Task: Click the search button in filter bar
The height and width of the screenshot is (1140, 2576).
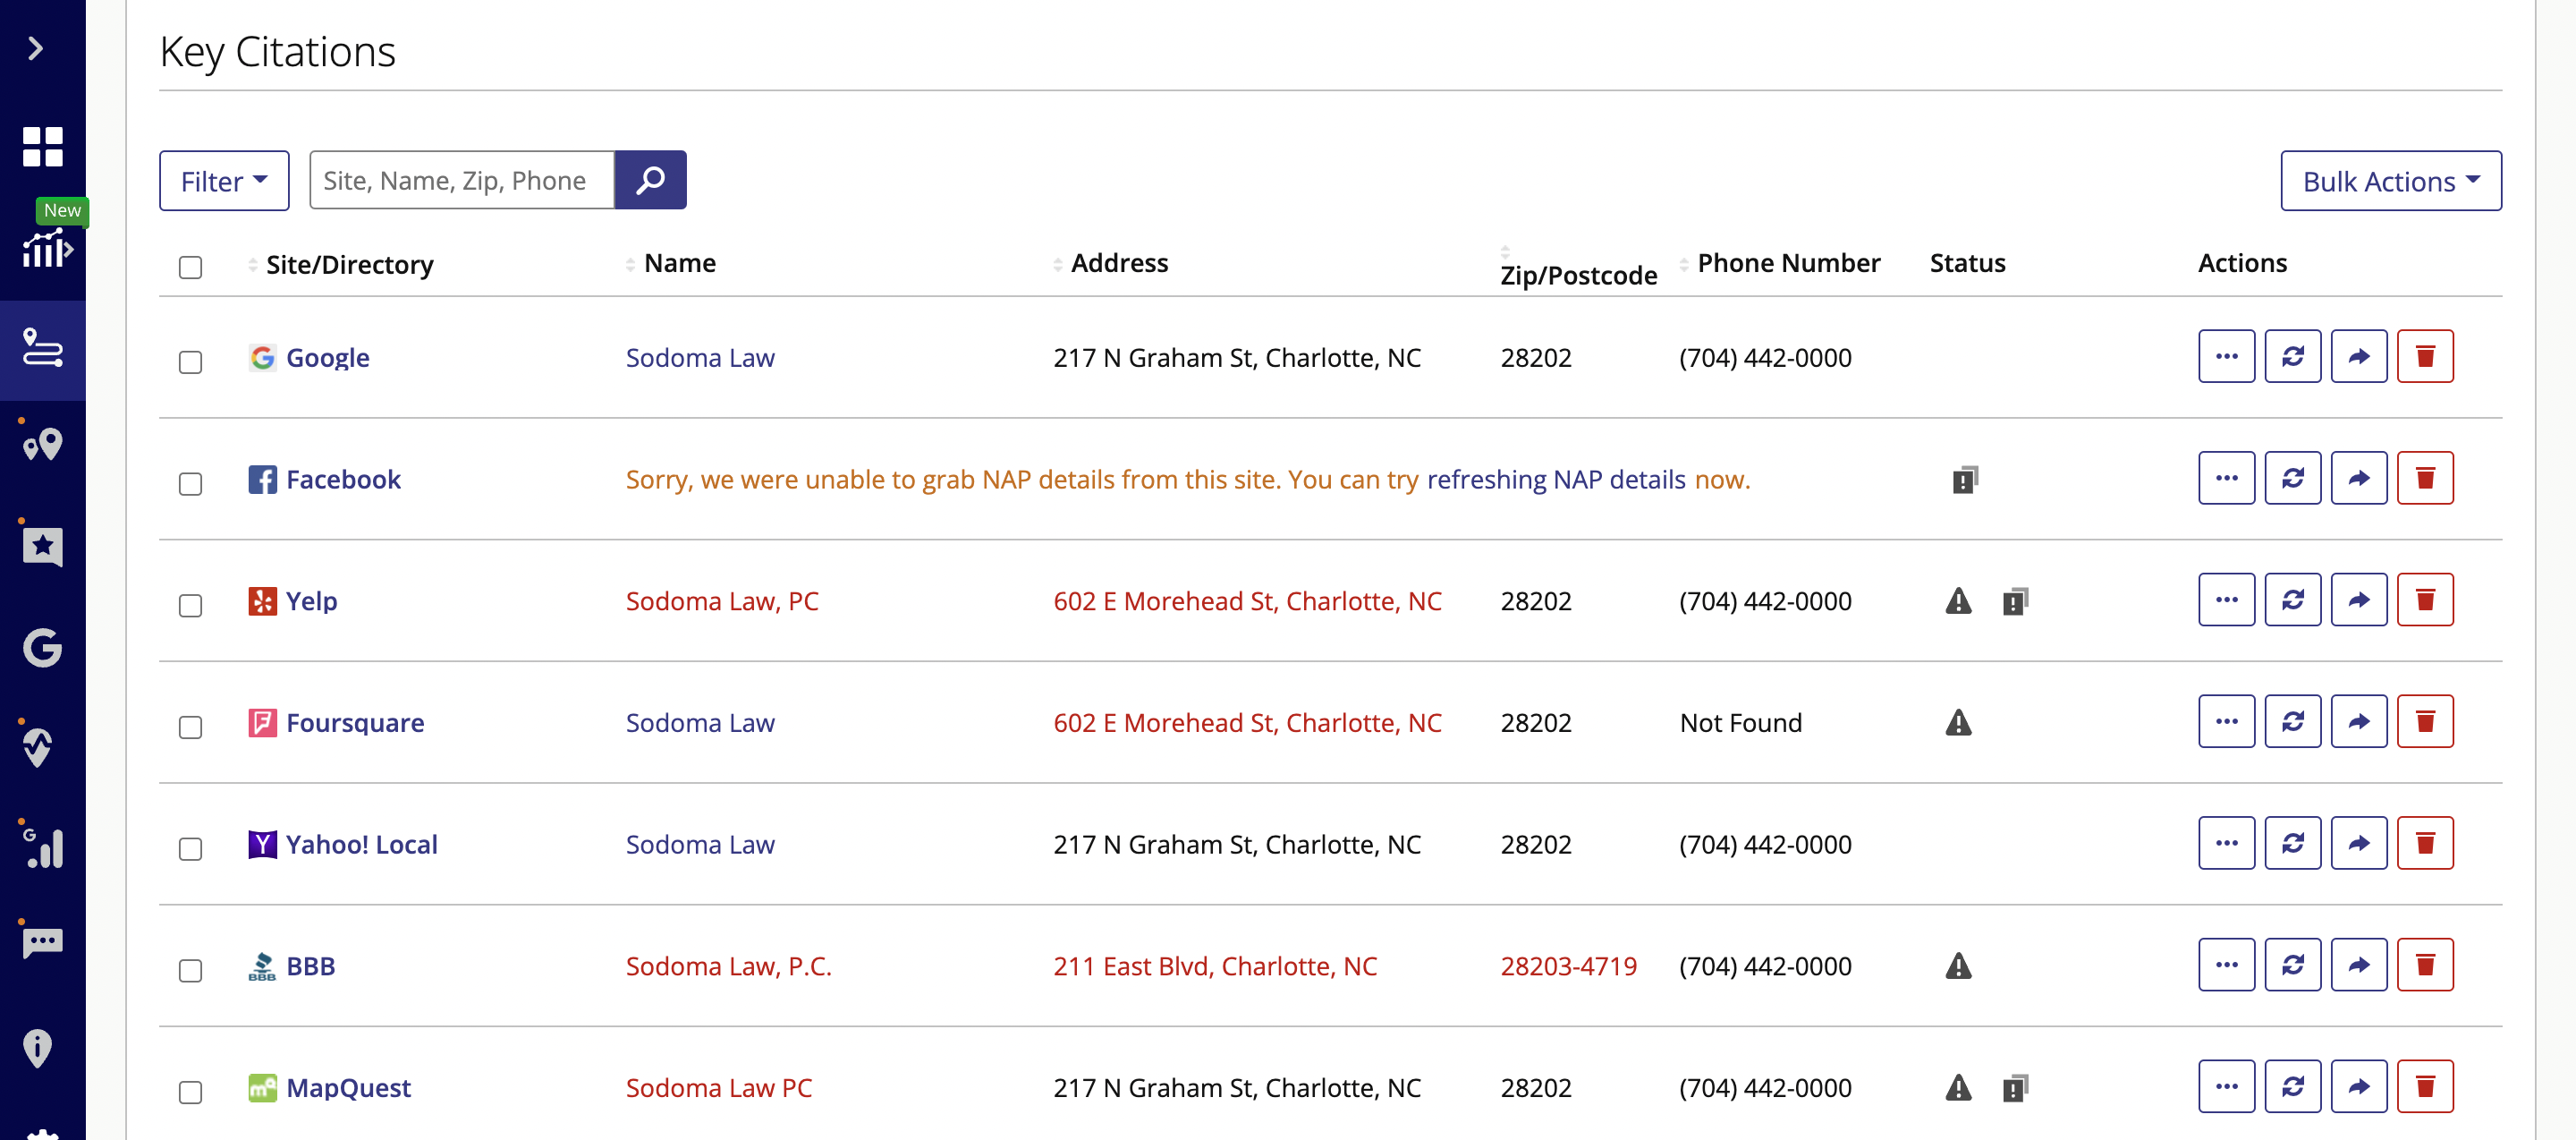Action: [x=652, y=181]
